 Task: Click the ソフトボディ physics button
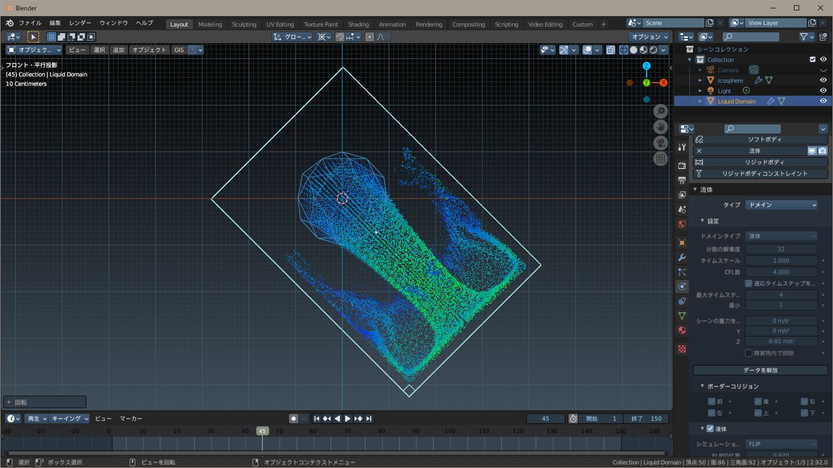coord(760,139)
